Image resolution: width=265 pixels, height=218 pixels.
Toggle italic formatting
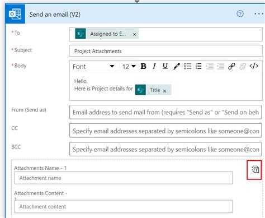[154, 66]
